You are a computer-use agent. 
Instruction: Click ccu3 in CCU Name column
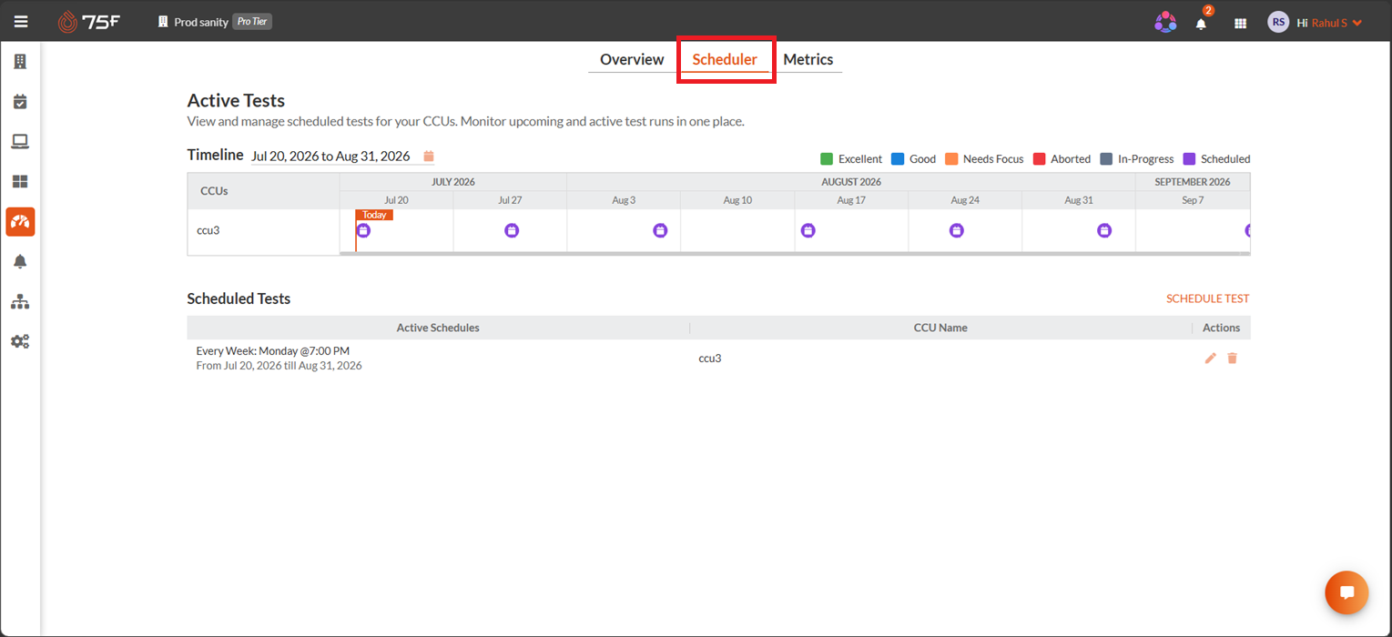point(710,359)
